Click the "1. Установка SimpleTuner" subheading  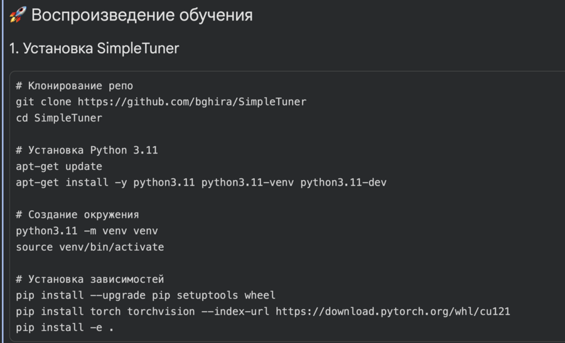pyautogui.click(x=94, y=49)
